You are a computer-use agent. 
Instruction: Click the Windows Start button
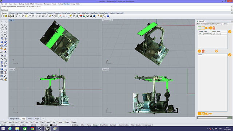[3, 128]
